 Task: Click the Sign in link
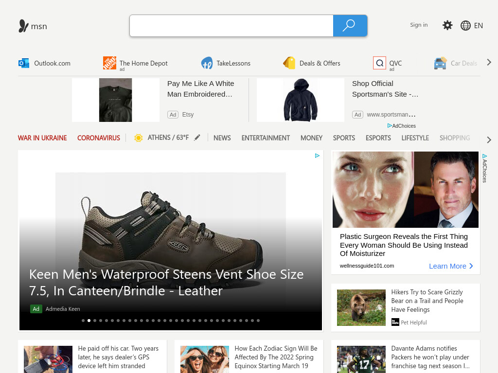pos(419,25)
